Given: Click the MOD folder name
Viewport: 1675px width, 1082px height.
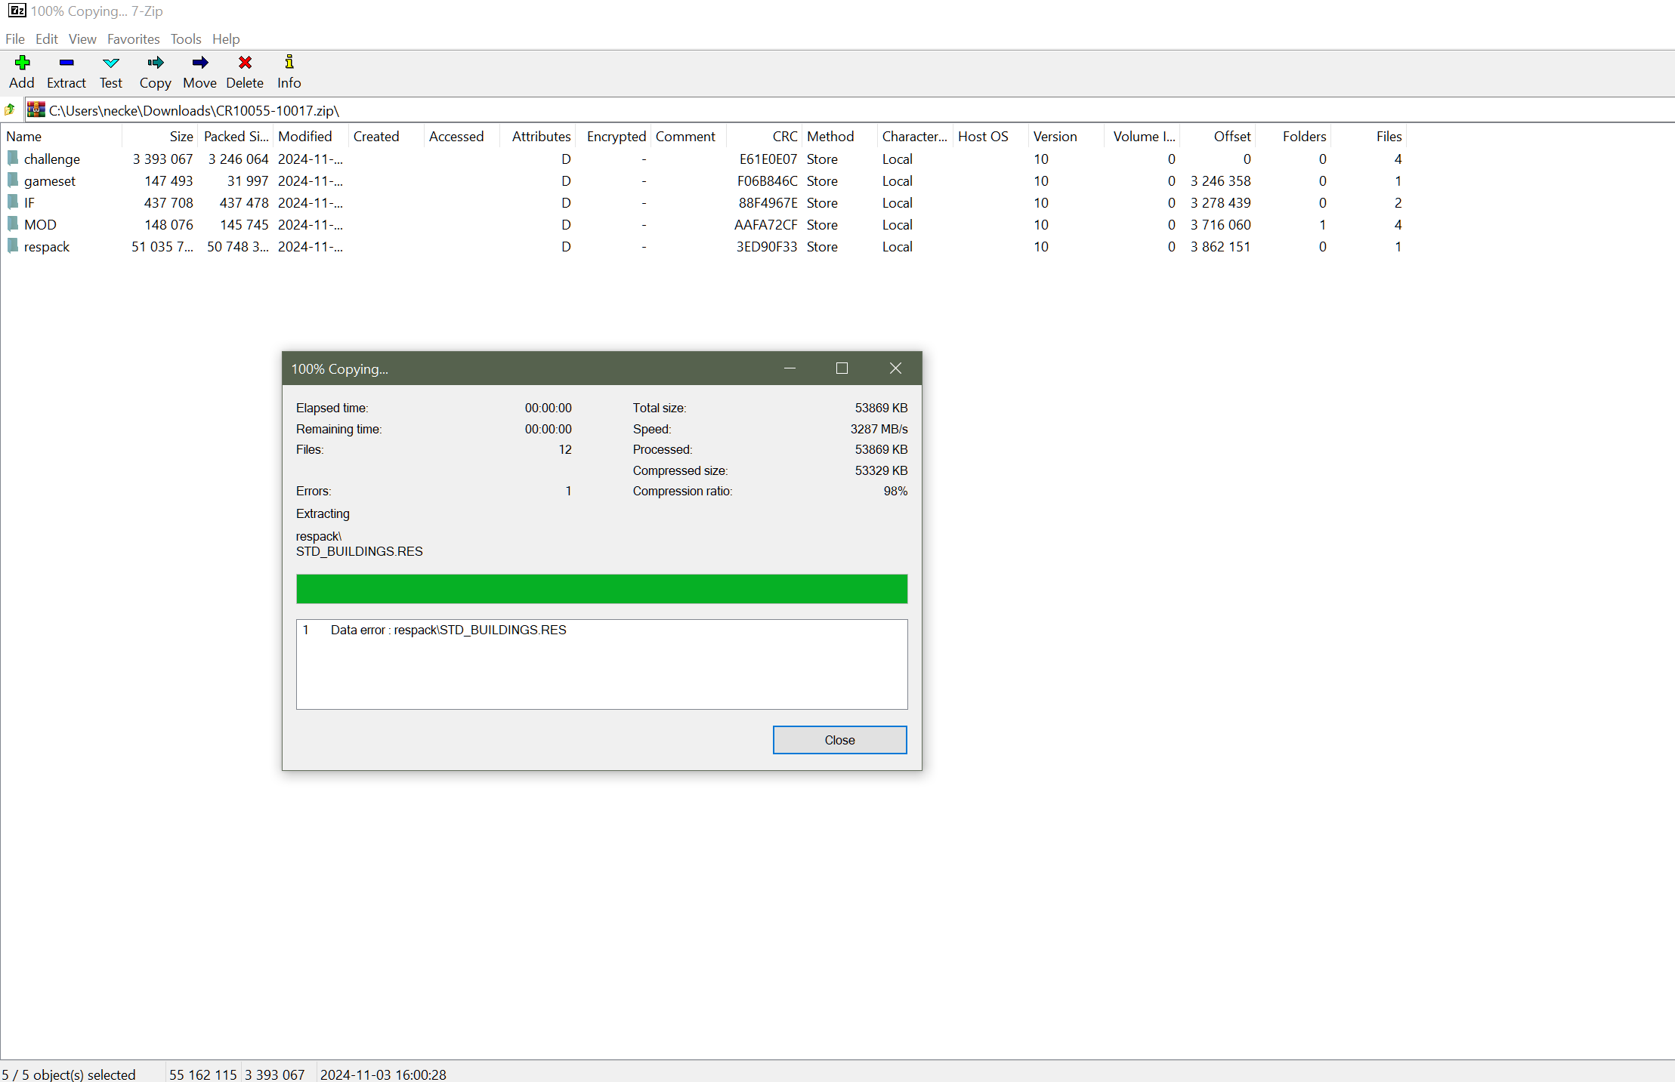Looking at the screenshot, I should point(40,224).
